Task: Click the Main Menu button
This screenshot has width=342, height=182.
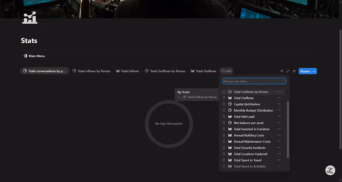Action: tap(34, 56)
